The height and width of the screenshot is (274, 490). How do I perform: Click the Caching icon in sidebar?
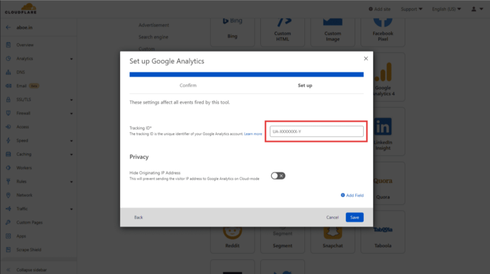(8, 154)
